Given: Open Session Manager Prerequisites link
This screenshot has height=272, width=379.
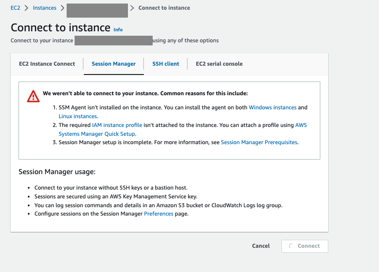Looking at the screenshot, I should coord(259,142).
